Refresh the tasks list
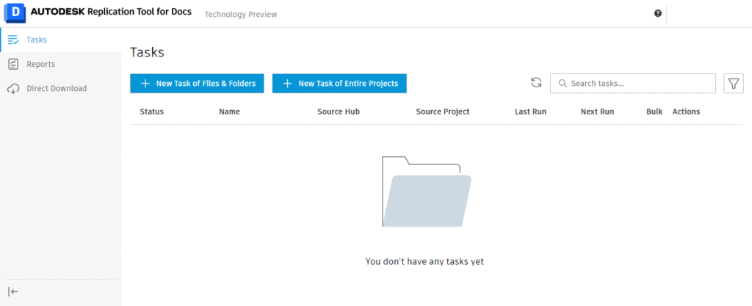 [x=536, y=83]
